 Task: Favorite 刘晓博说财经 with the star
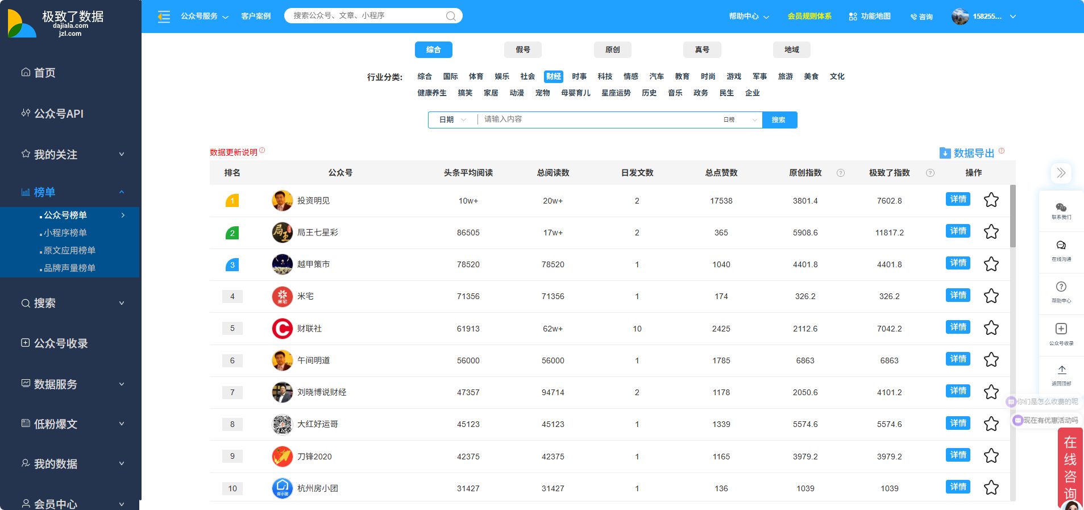coord(991,392)
